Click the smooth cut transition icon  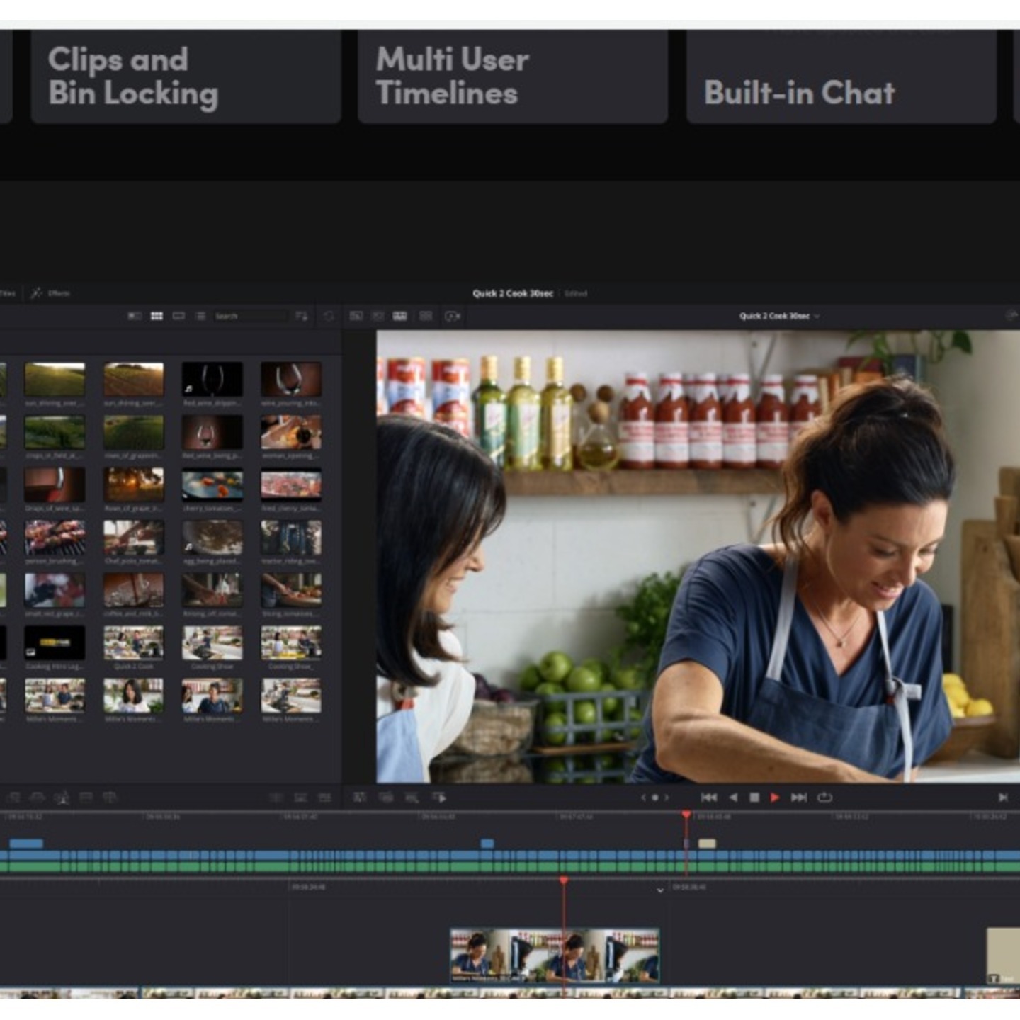(x=325, y=798)
